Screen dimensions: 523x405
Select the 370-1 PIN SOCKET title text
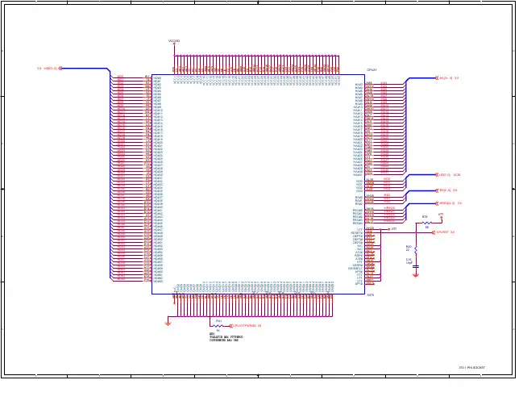point(471,368)
